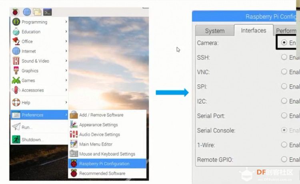Image resolution: width=300 pixels, height=184 pixels.
Task: Click the Main Menu Editor icon
Action: pos(74,144)
